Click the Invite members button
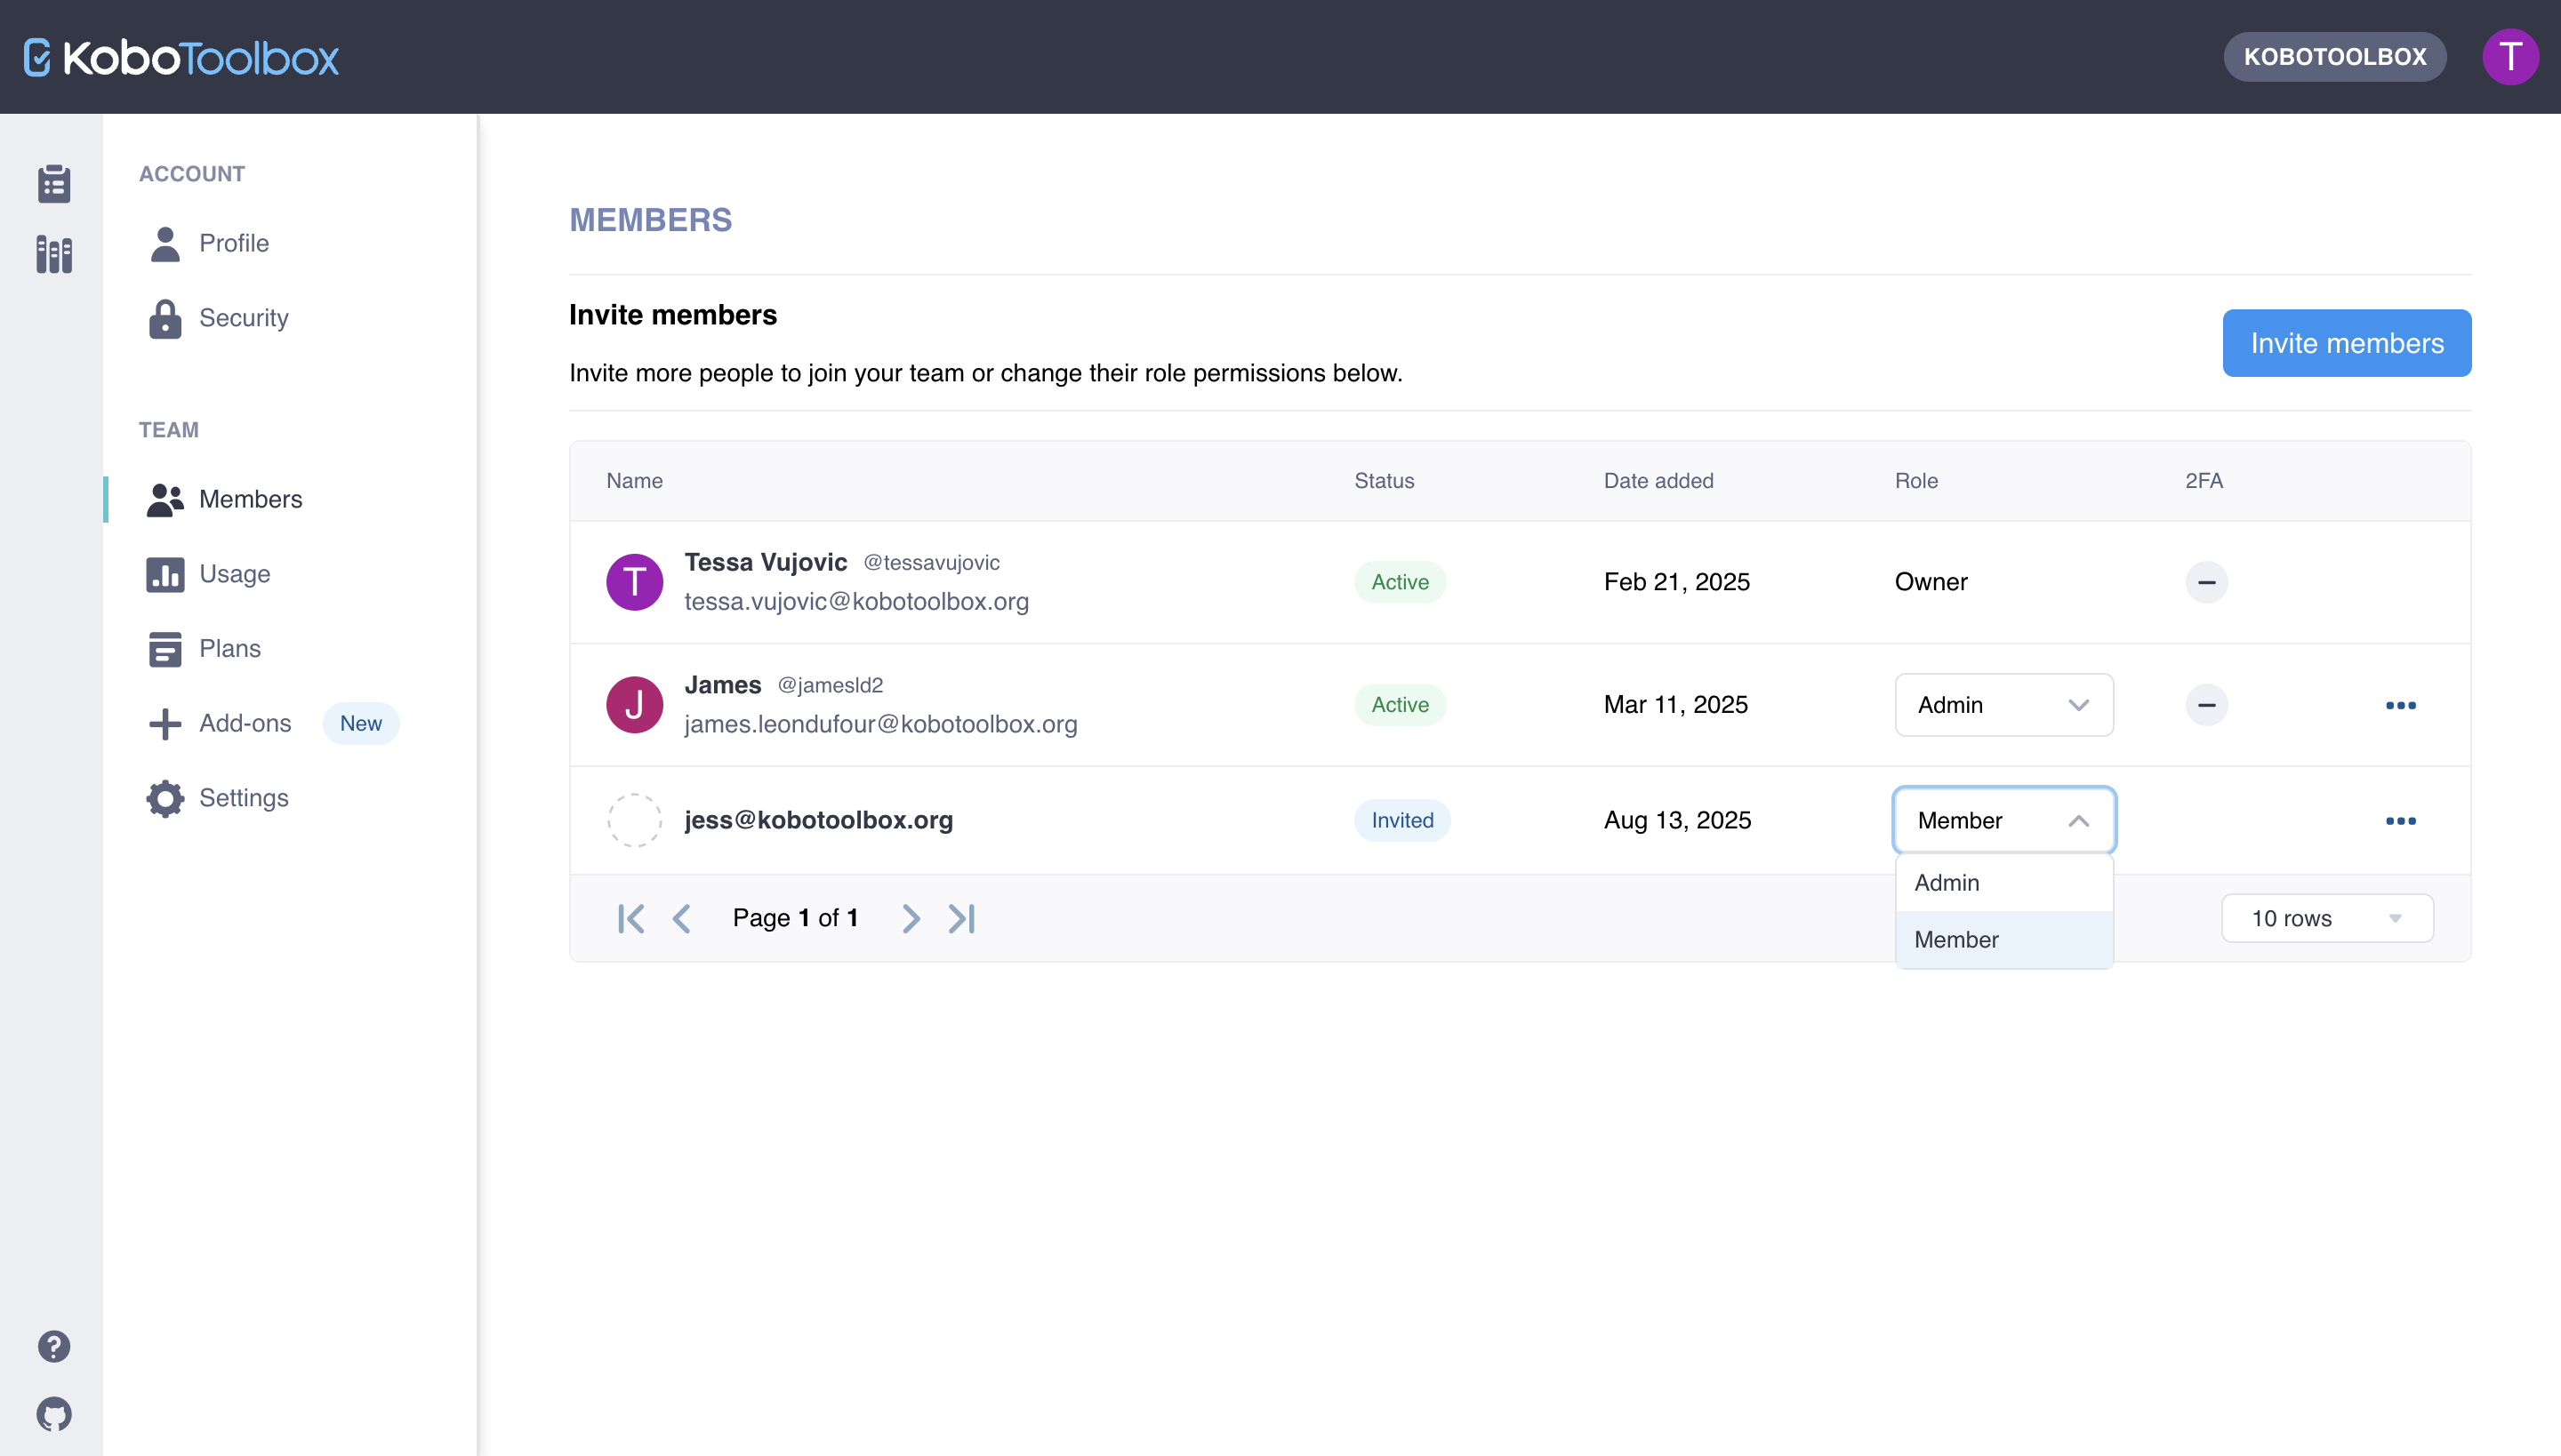Viewport: 2561px width, 1456px height. pos(2346,343)
